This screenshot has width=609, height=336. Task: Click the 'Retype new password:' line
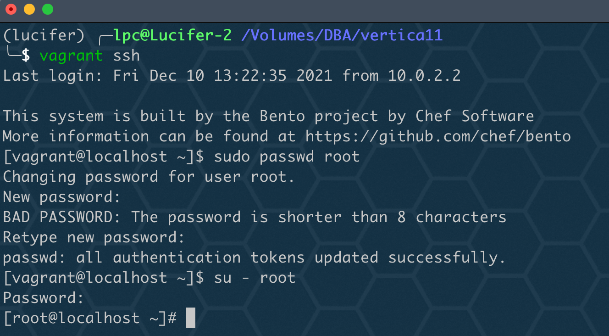coord(94,237)
